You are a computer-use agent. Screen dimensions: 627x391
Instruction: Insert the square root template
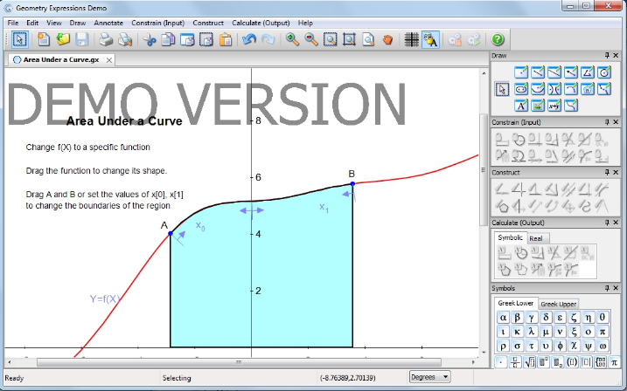pos(529,362)
